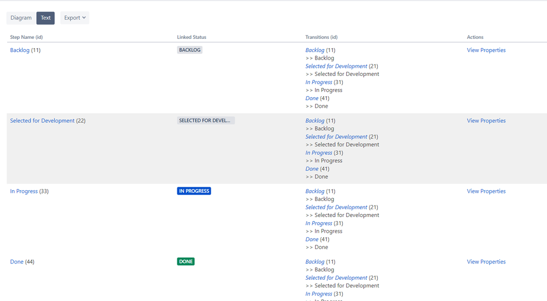Click the IN PROGRESS status badge
This screenshot has height=301, width=547.
(x=194, y=191)
